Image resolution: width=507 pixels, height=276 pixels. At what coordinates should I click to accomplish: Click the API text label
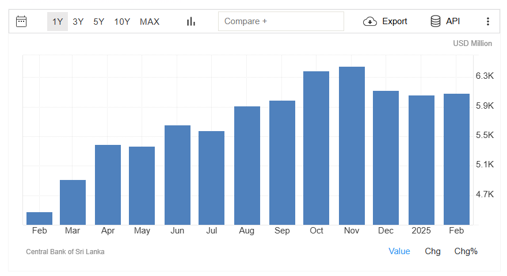[453, 21]
